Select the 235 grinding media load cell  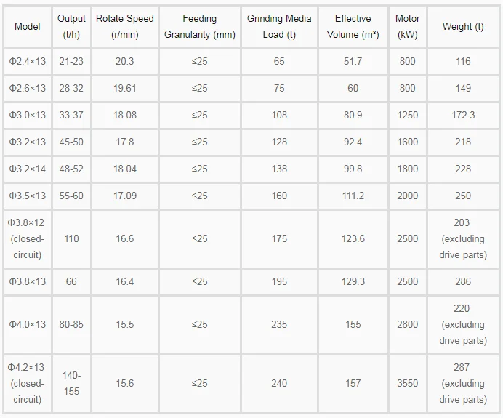[279, 324]
